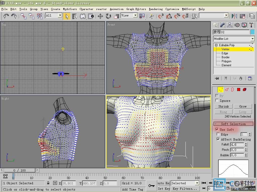Open the Graph Editors menu
257x192 pixels.
(x=136, y=9)
